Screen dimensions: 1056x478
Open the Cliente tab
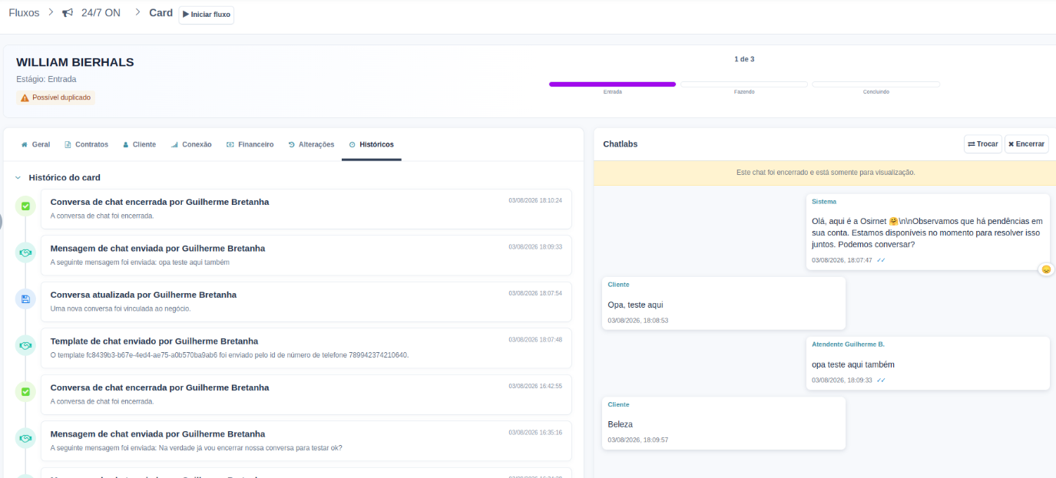pos(139,144)
